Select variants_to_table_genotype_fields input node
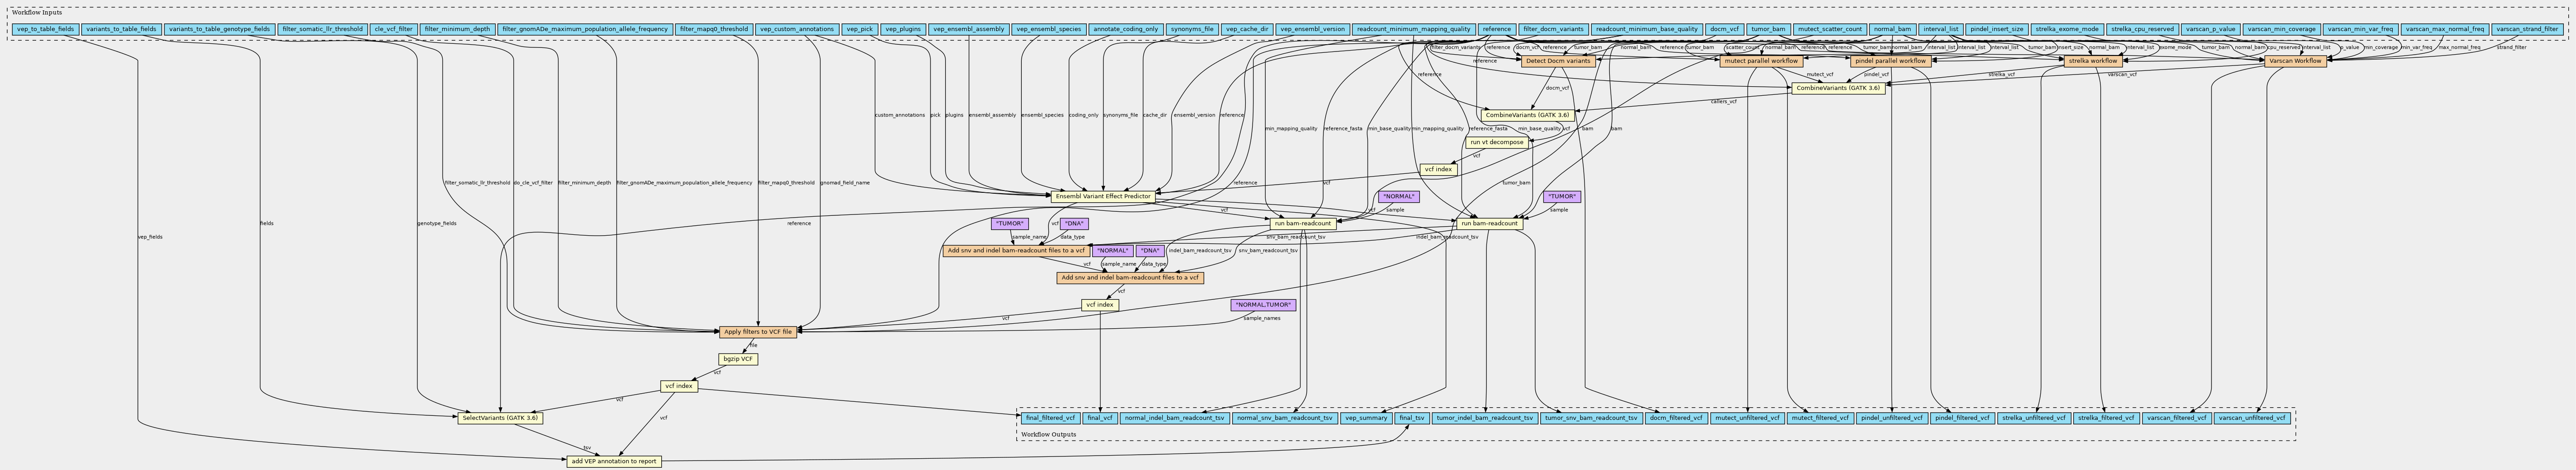The height and width of the screenshot is (470, 2576). tap(219, 29)
